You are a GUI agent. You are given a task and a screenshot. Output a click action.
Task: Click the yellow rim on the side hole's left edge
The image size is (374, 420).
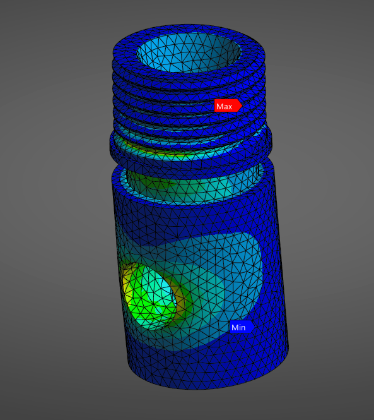tap(126, 288)
